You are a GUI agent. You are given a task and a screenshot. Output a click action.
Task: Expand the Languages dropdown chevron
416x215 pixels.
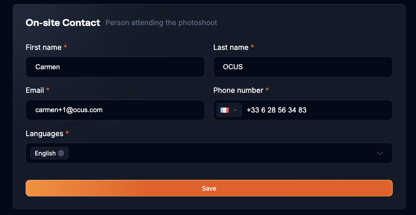click(x=380, y=153)
